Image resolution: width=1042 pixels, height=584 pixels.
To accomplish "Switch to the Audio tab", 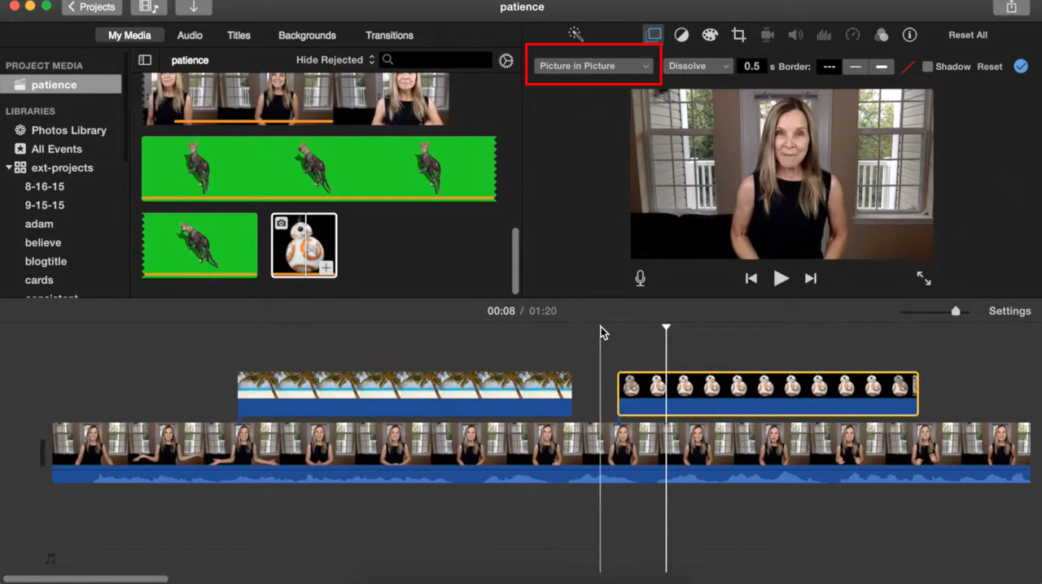I will click(x=190, y=35).
